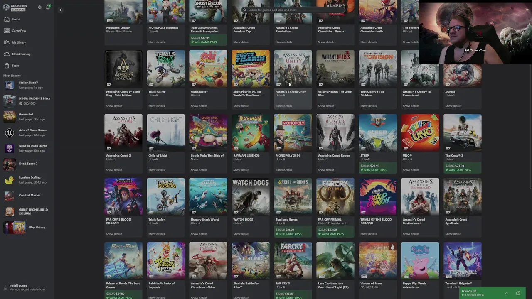Open Stellar Blade from Most Recent
Image resolution: width=532 pixels, height=299 pixels.
click(x=27, y=85)
